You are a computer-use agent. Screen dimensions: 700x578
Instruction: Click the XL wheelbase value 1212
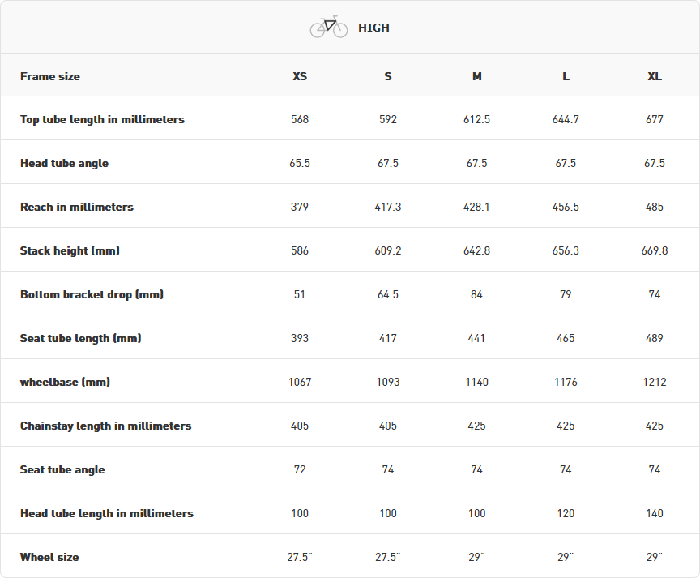pos(655,382)
